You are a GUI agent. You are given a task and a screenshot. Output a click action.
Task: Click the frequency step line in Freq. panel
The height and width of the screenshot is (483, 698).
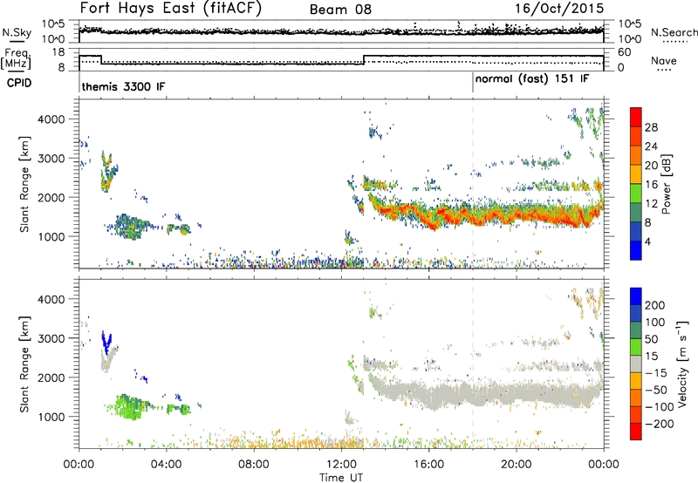click(341, 60)
